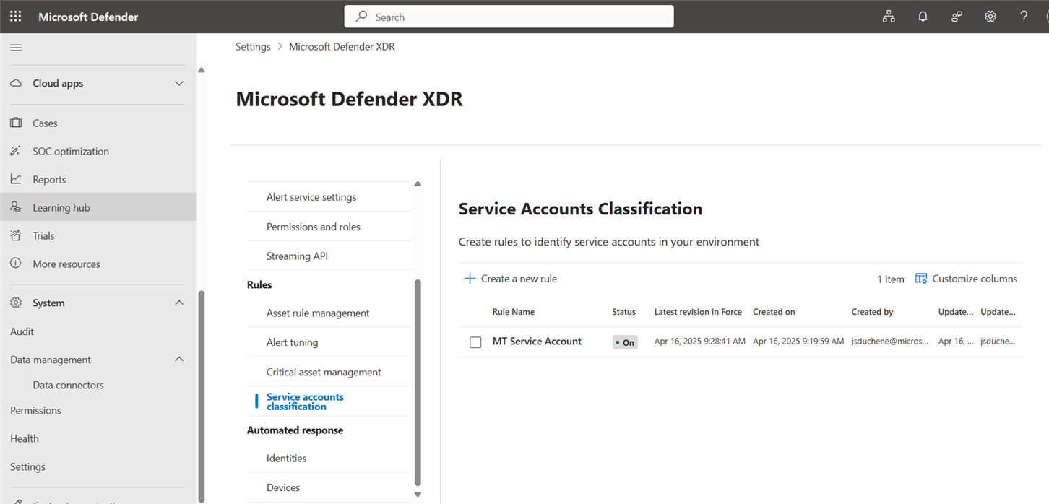This screenshot has width=1049, height=504.
Task: Open Health in the sidebar
Action: point(25,438)
